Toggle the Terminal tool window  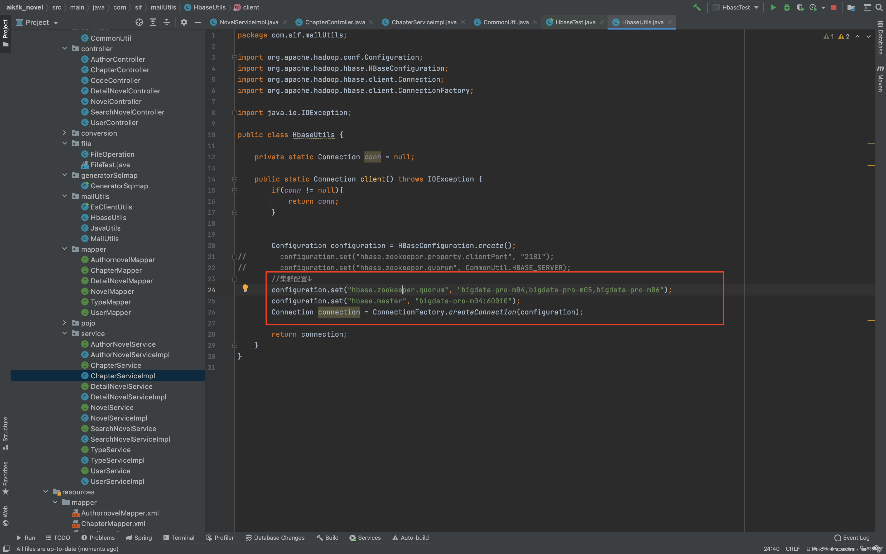click(x=179, y=538)
